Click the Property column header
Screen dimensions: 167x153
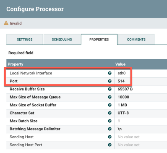click(16, 64)
